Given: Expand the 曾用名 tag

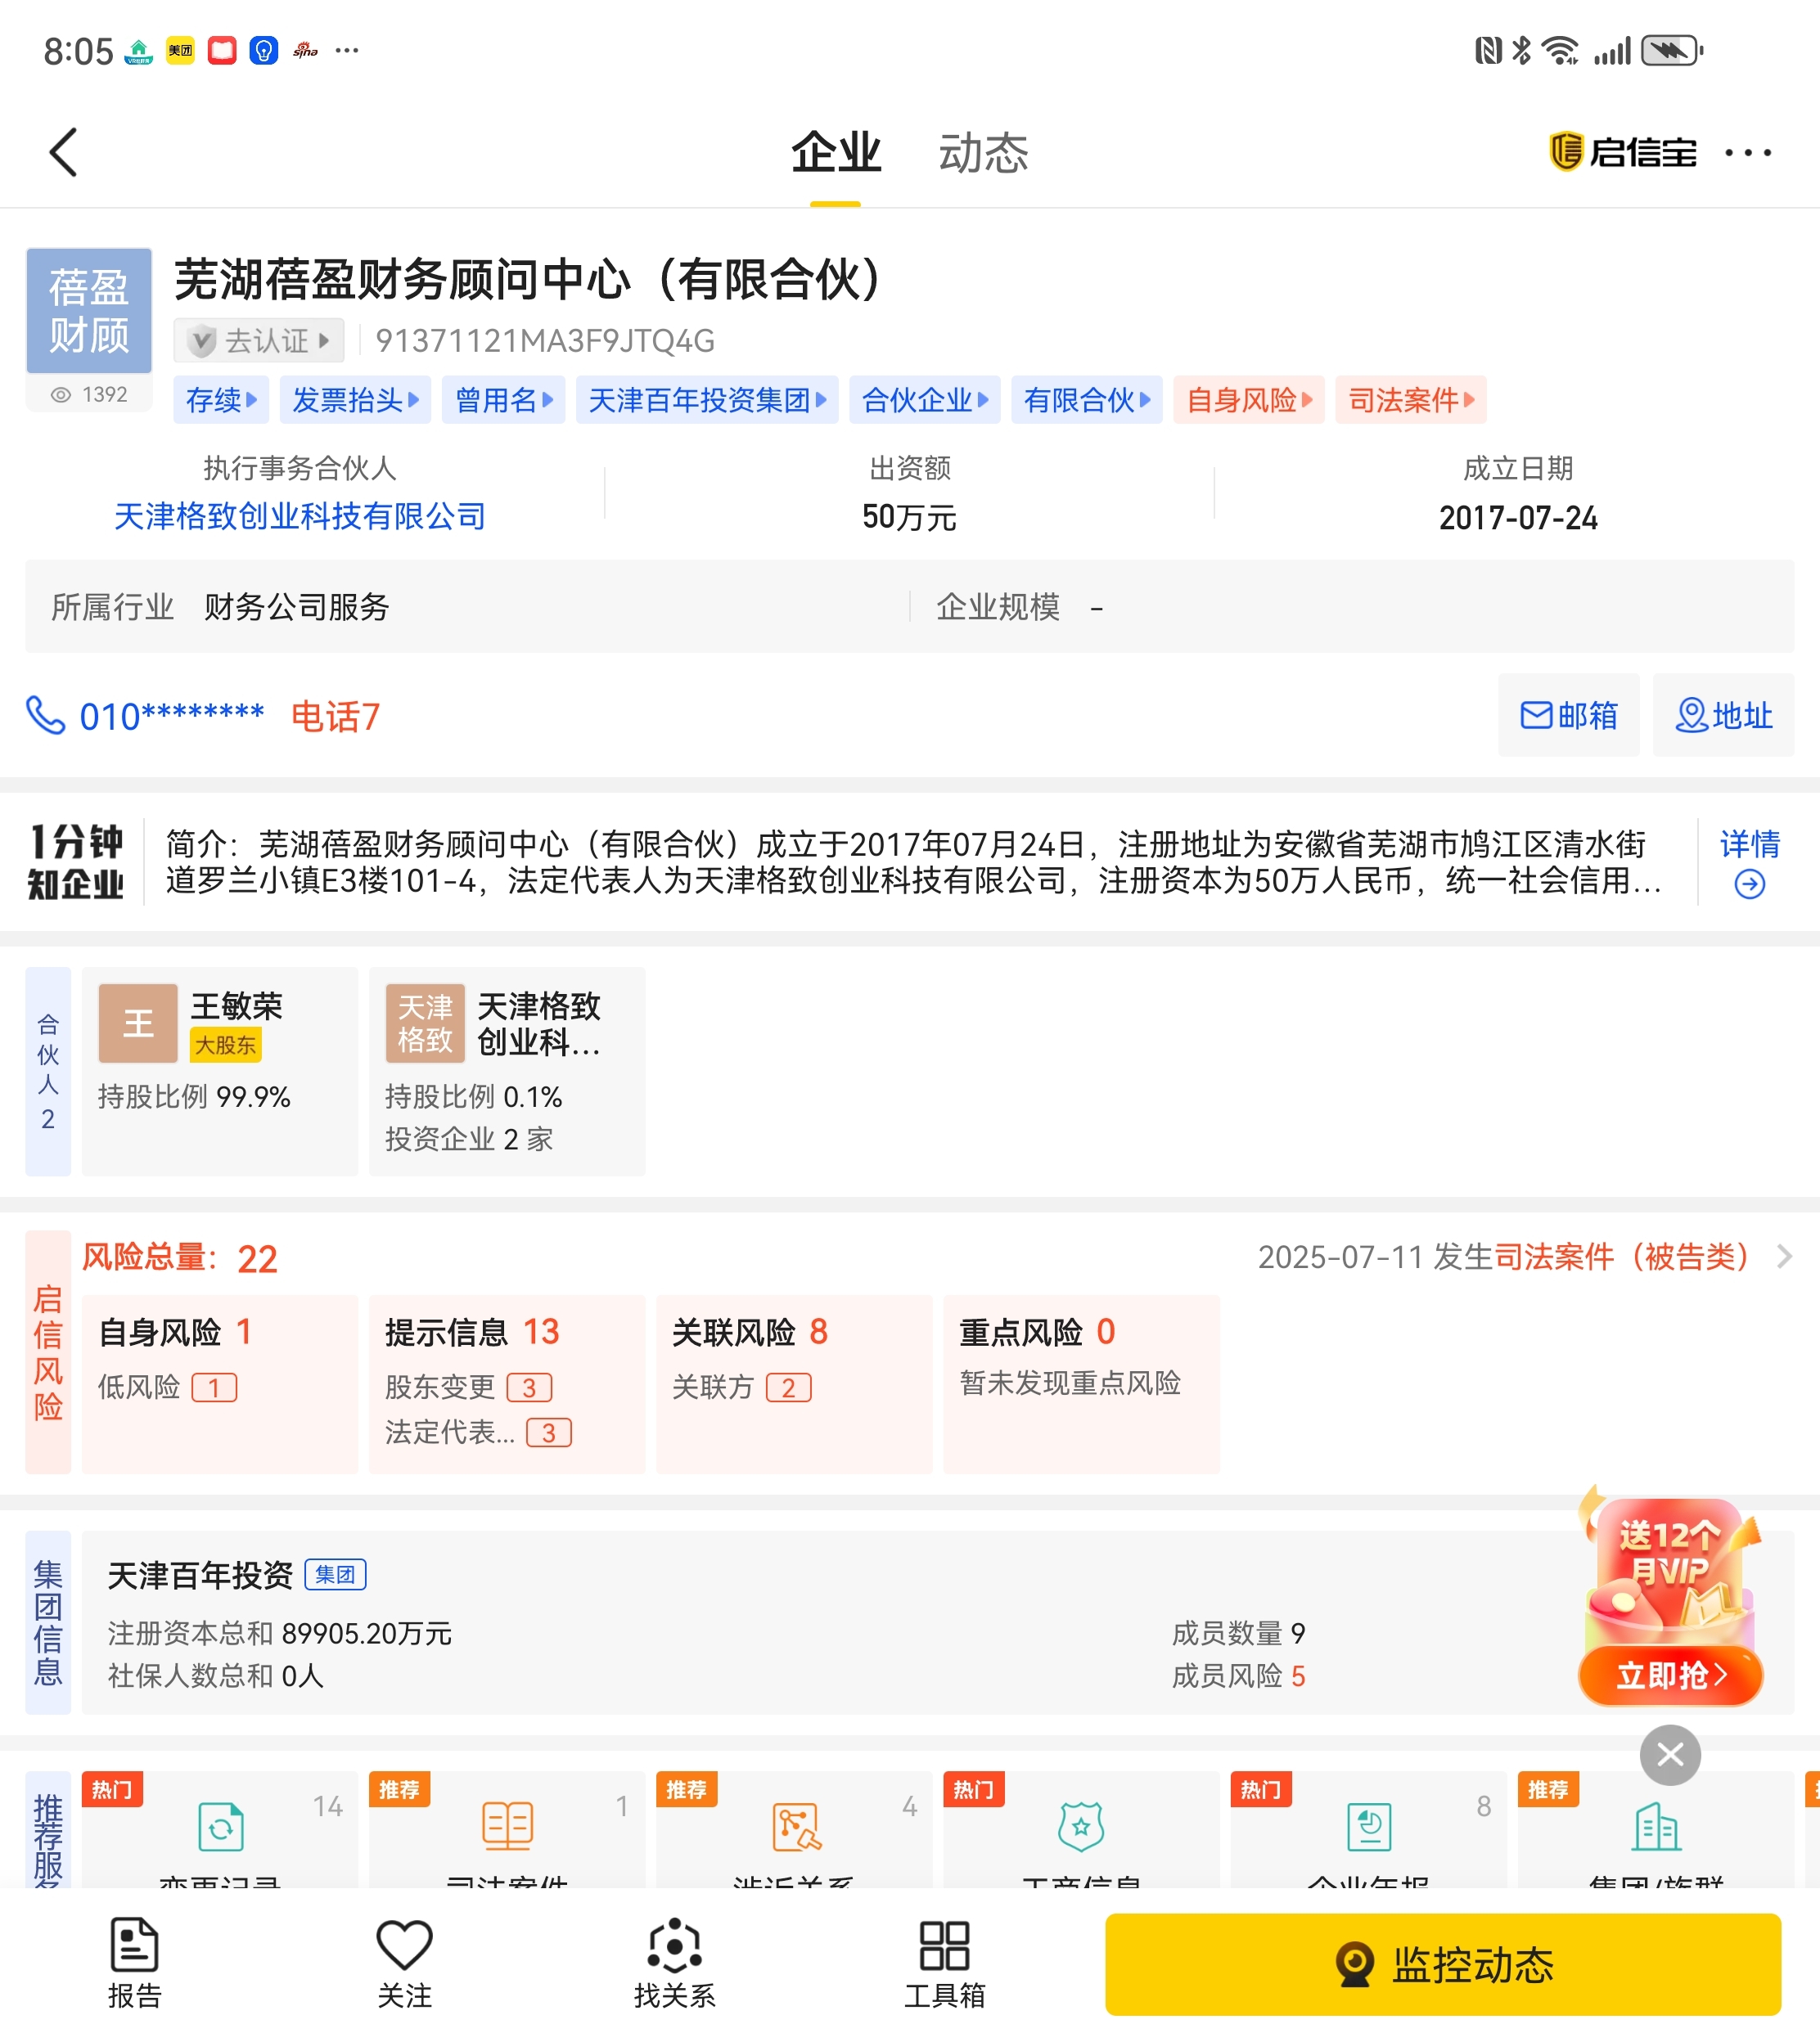Looking at the screenshot, I should pyautogui.click(x=503, y=400).
